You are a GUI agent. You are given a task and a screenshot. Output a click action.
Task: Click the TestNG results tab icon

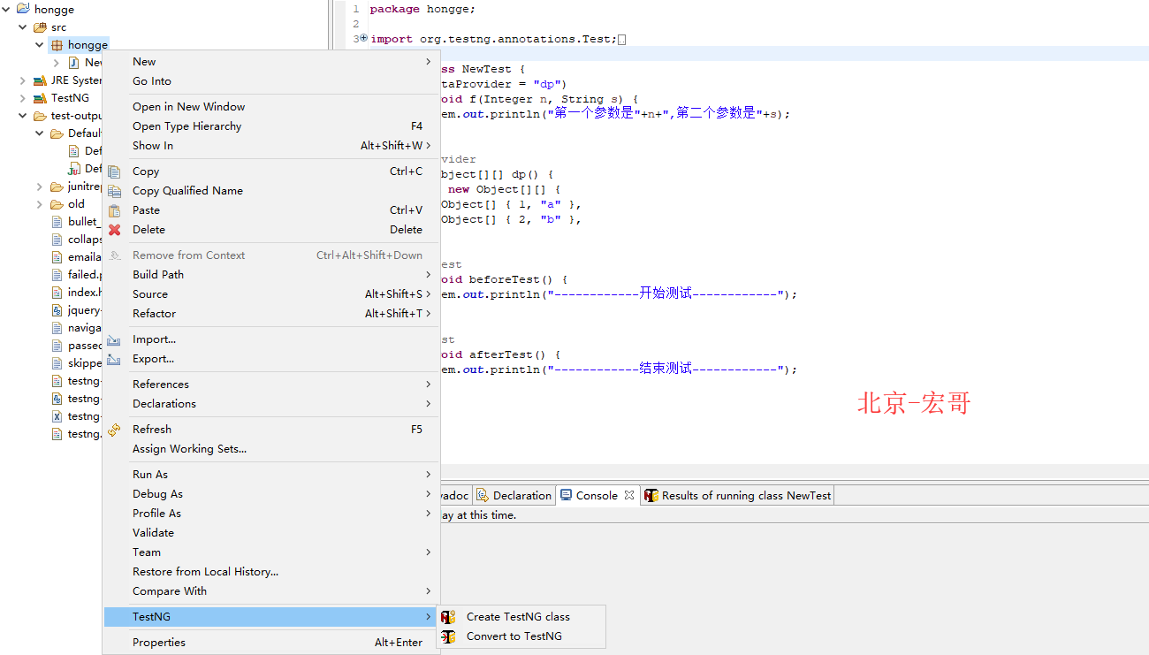[x=651, y=495]
